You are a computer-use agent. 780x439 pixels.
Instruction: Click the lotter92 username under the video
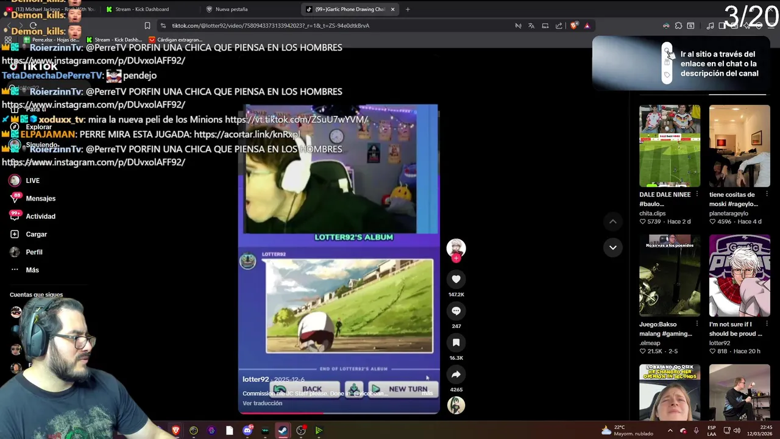(x=255, y=379)
